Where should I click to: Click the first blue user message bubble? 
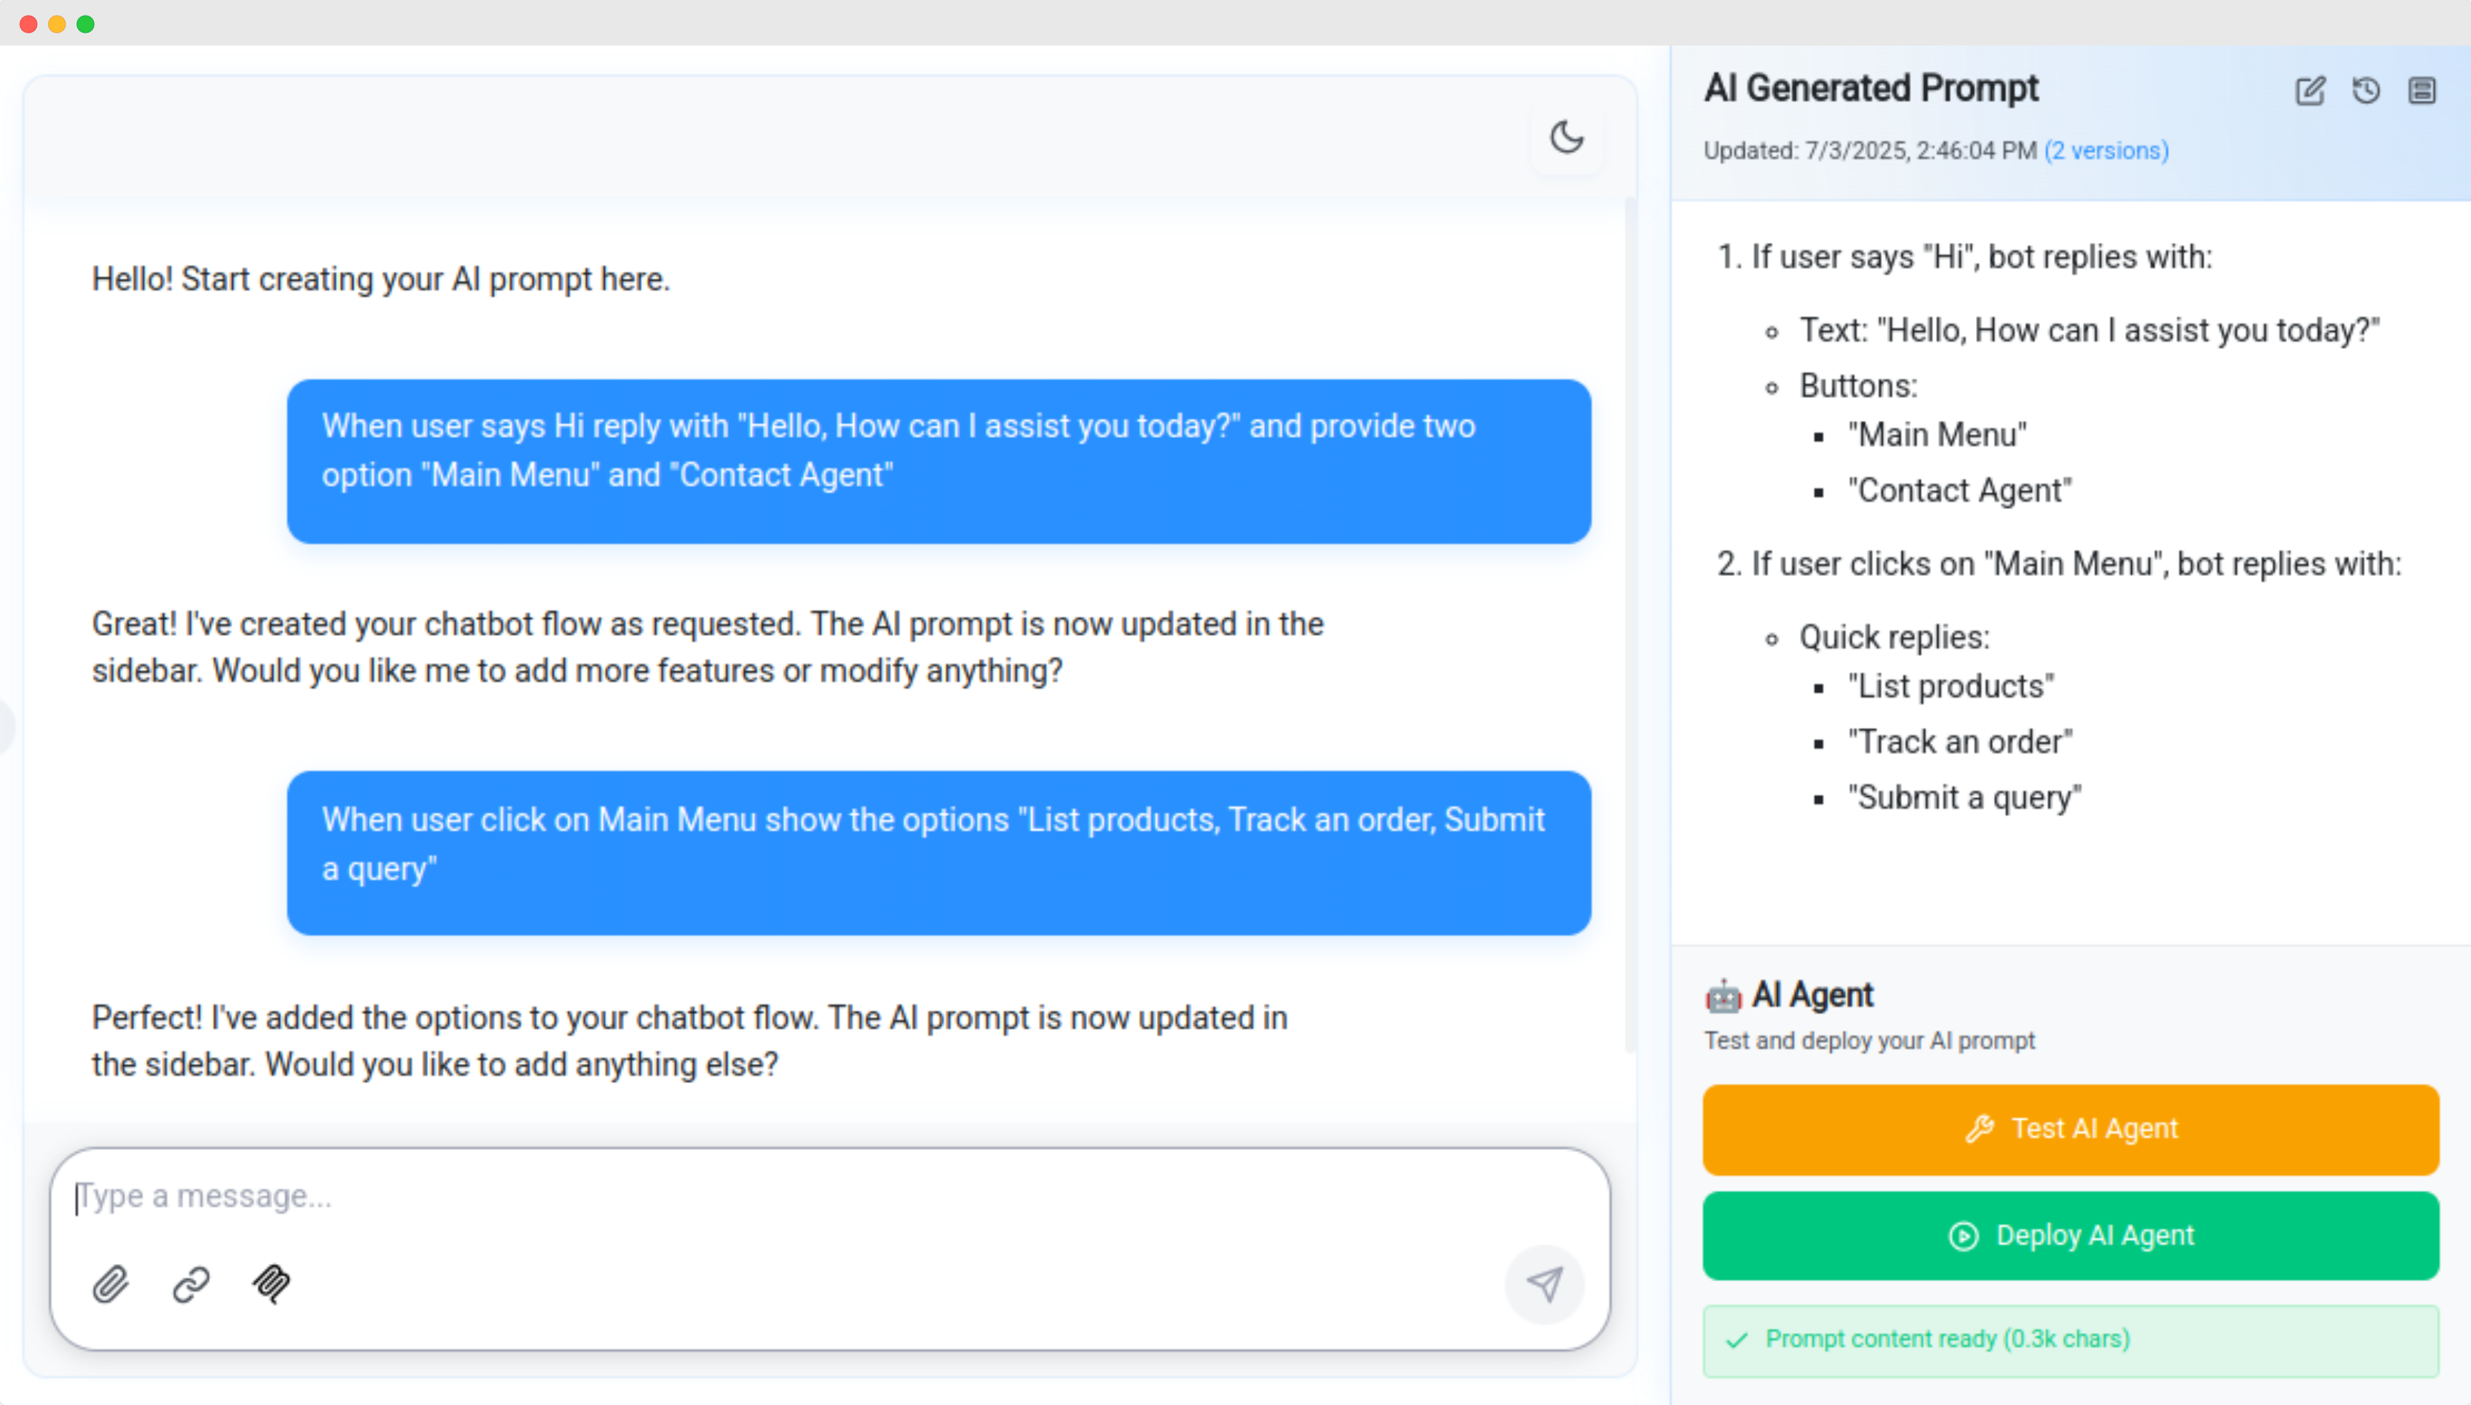coord(938,461)
